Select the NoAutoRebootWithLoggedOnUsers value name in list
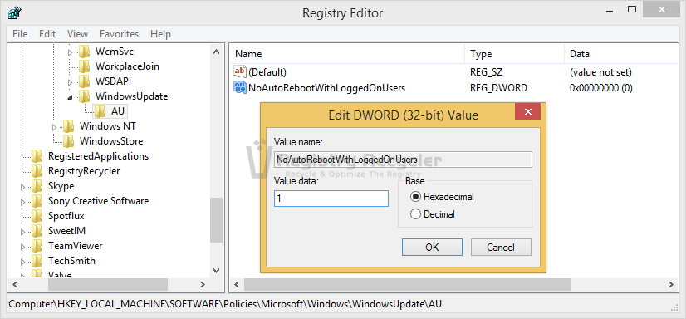Viewport: 686px width, 319px height. (327, 88)
